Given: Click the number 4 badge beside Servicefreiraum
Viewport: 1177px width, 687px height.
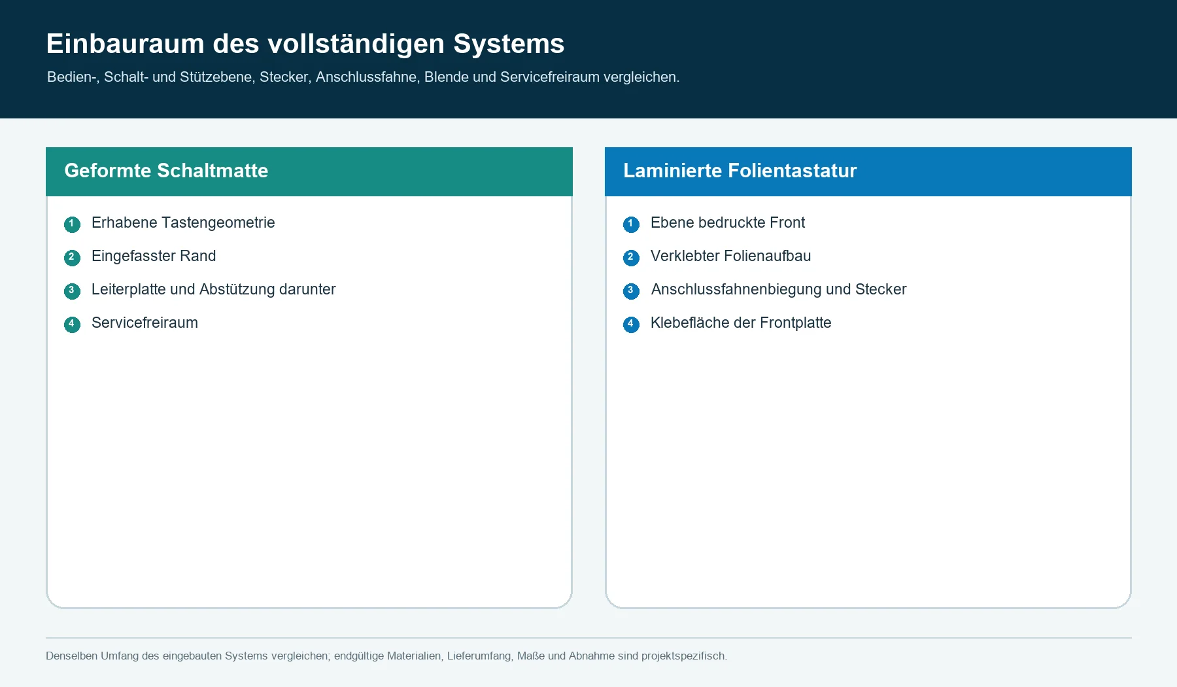Looking at the screenshot, I should click(72, 325).
